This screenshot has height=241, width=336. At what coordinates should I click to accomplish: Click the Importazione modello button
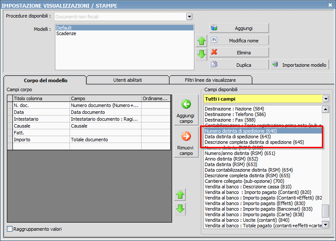pyautogui.click(x=300, y=65)
